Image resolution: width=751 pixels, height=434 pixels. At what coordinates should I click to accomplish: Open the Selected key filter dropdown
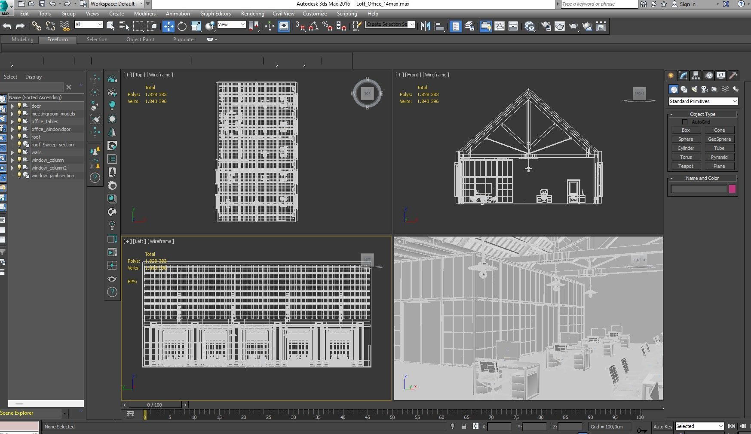[699, 426]
